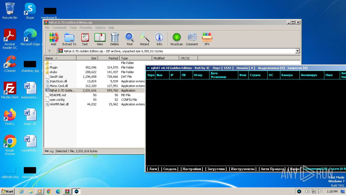346x195 pixels.
Task: Select chatebay.jpg desktop file
Action: (30, 66)
